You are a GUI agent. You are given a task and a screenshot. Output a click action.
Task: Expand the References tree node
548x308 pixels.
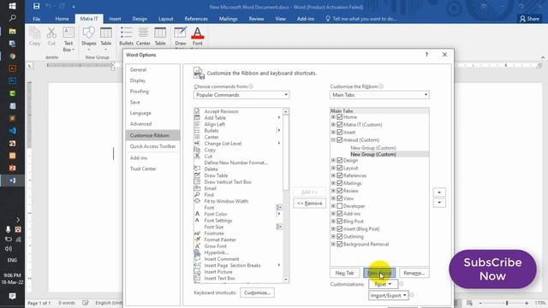333,175
